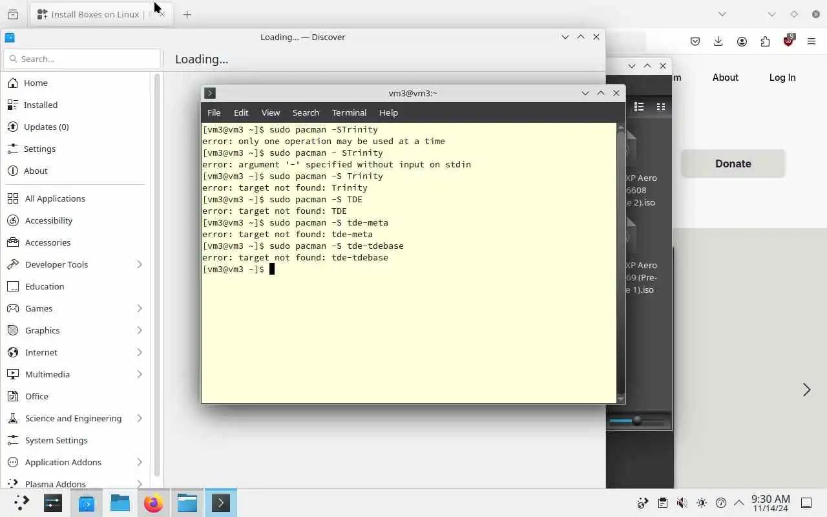The height and width of the screenshot is (517, 827).
Task: Click the Donate button
Action: tap(733, 164)
